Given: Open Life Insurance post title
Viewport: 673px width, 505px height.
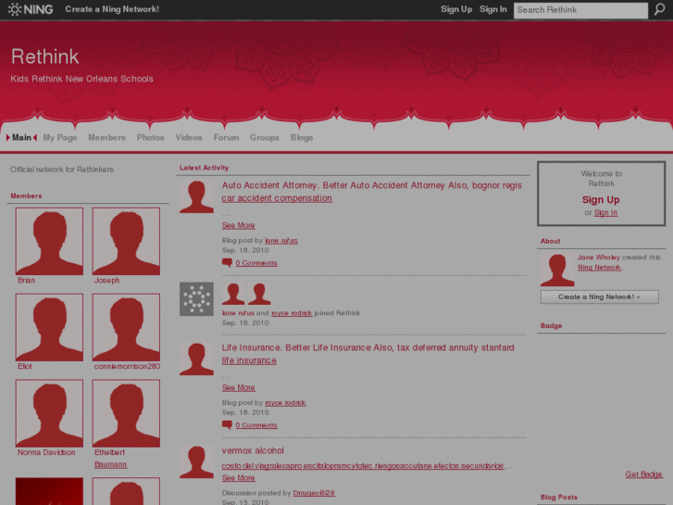Looking at the screenshot, I should point(368,347).
